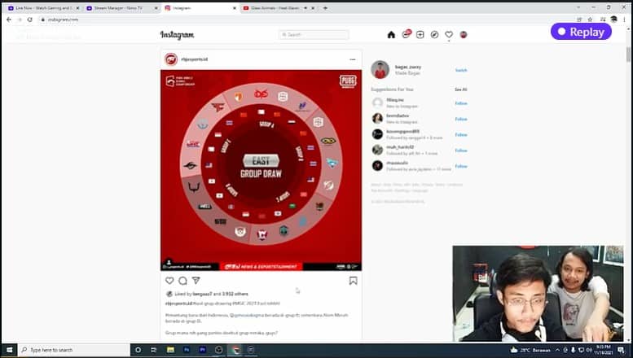The width and height of the screenshot is (633, 358).
Task: Show hidden system tray icons
Action: point(557,350)
